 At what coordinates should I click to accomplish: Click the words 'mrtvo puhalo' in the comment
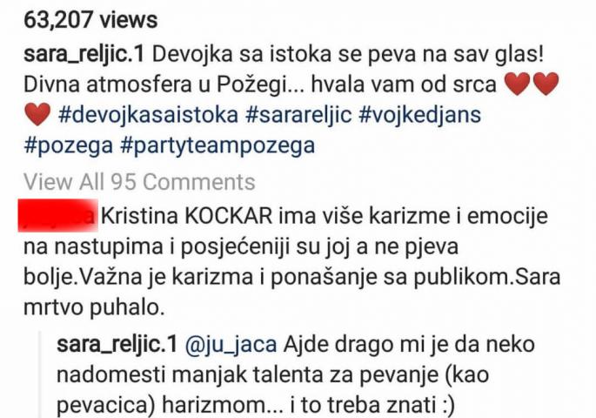tap(94, 307)
